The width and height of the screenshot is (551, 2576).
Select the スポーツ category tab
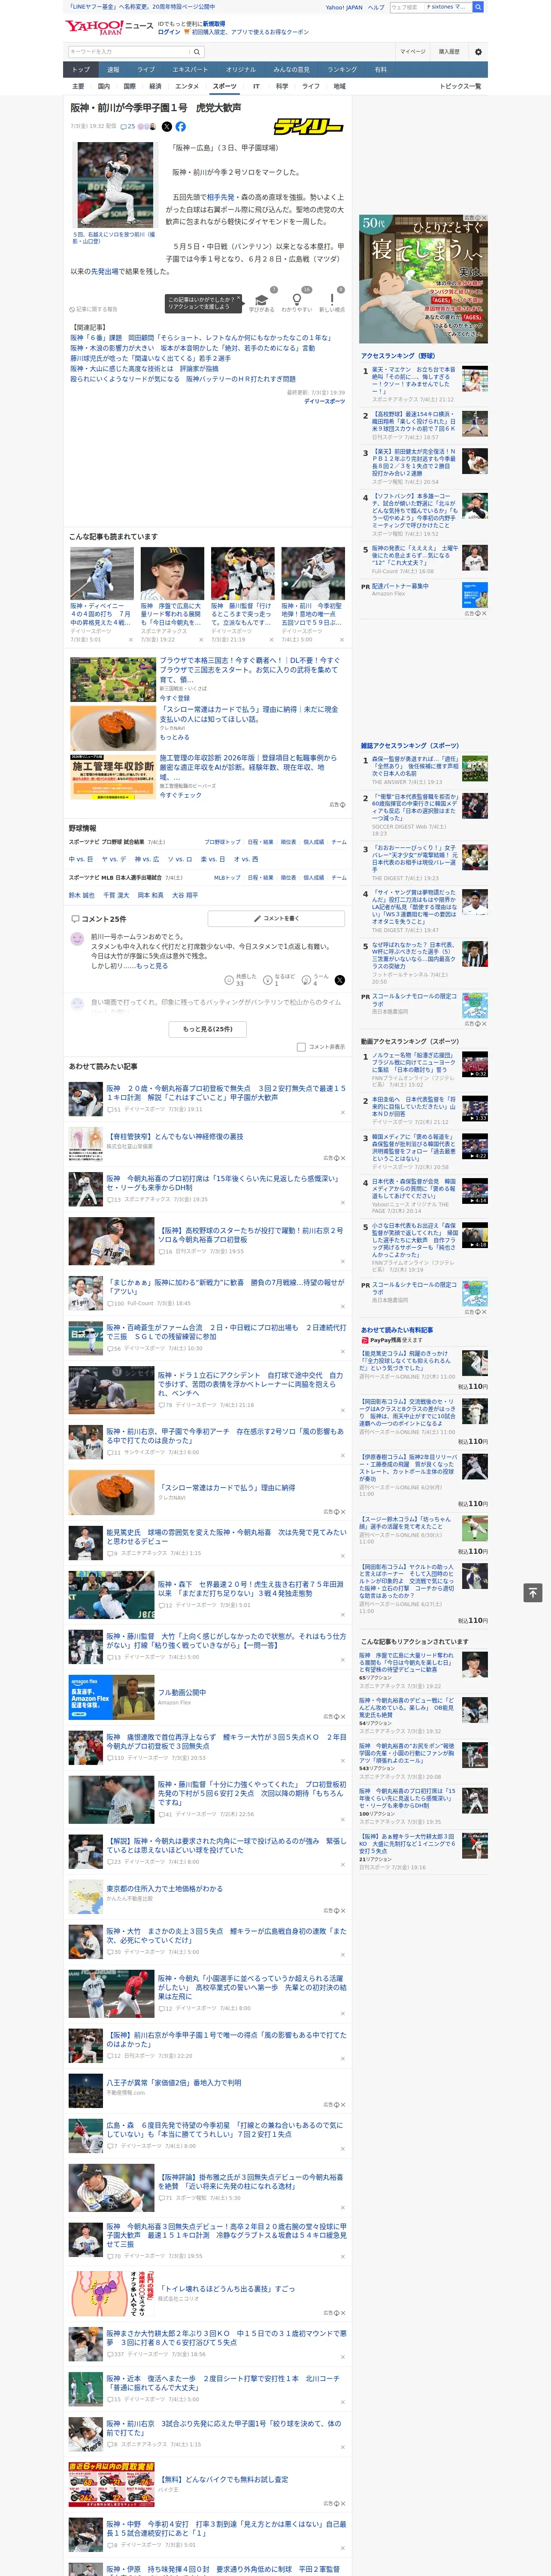[224, 86]
